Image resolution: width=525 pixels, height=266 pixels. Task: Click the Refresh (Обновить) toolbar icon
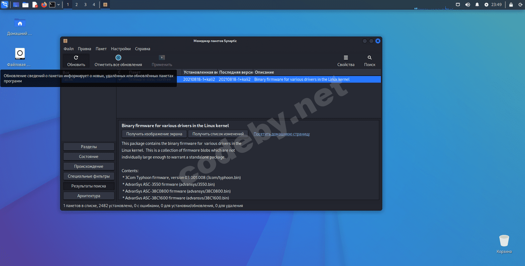(x=76, y=58)
